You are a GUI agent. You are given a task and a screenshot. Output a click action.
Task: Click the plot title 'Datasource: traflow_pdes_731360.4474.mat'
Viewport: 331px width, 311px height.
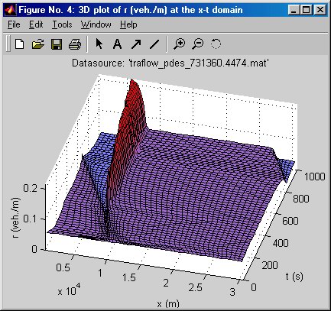pyautogui.click(x=170, y=63)
